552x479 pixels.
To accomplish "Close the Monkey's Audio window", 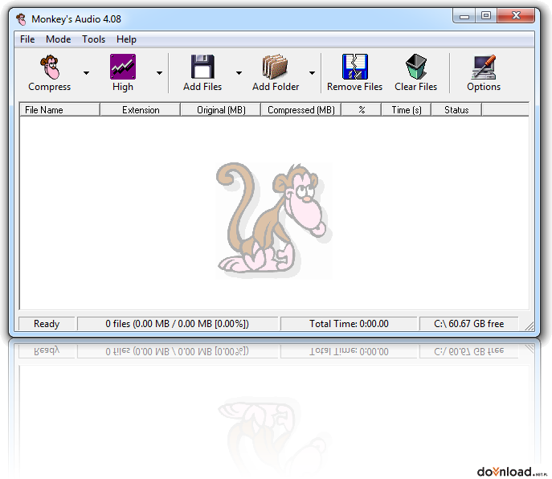I will [x=516, y=16].
